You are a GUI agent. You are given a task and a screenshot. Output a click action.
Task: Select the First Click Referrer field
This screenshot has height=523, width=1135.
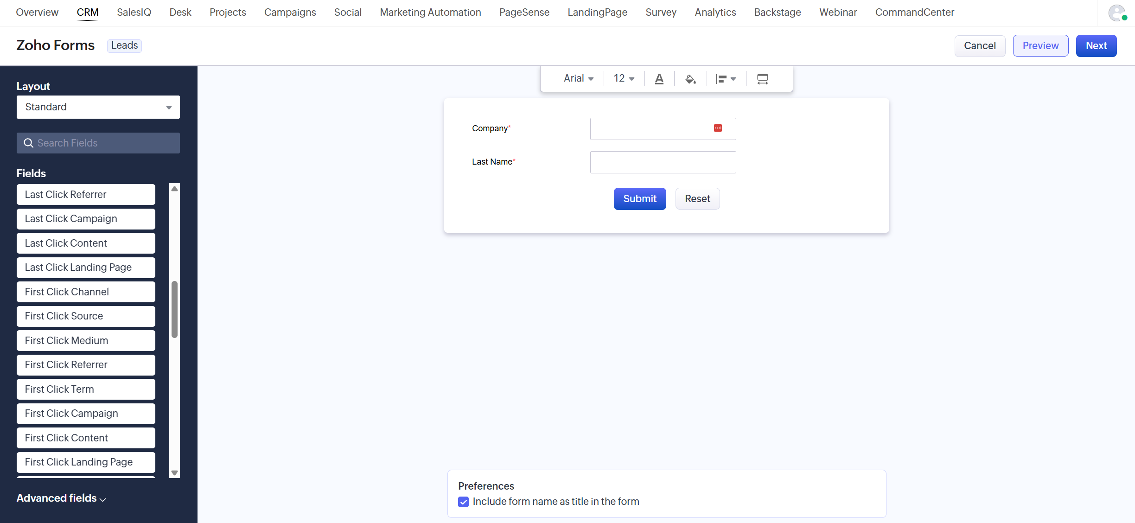(86, 365)
